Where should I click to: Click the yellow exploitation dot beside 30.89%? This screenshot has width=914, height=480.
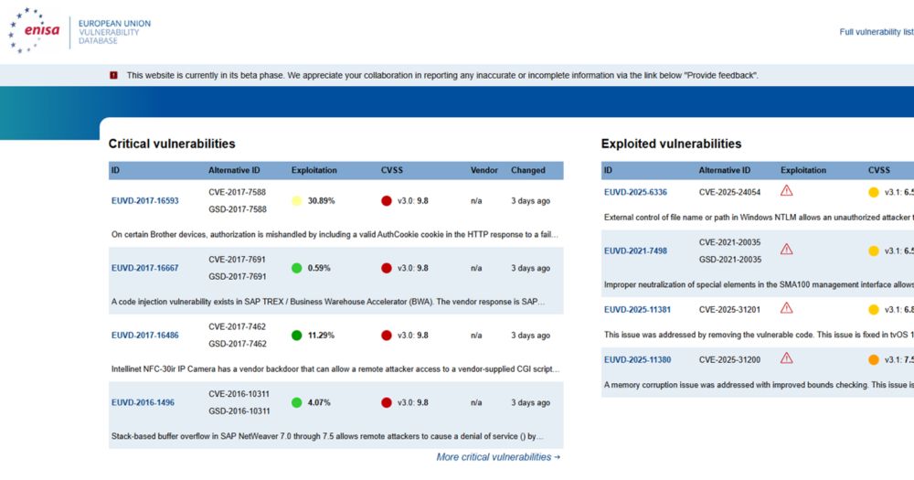point(297,200)
